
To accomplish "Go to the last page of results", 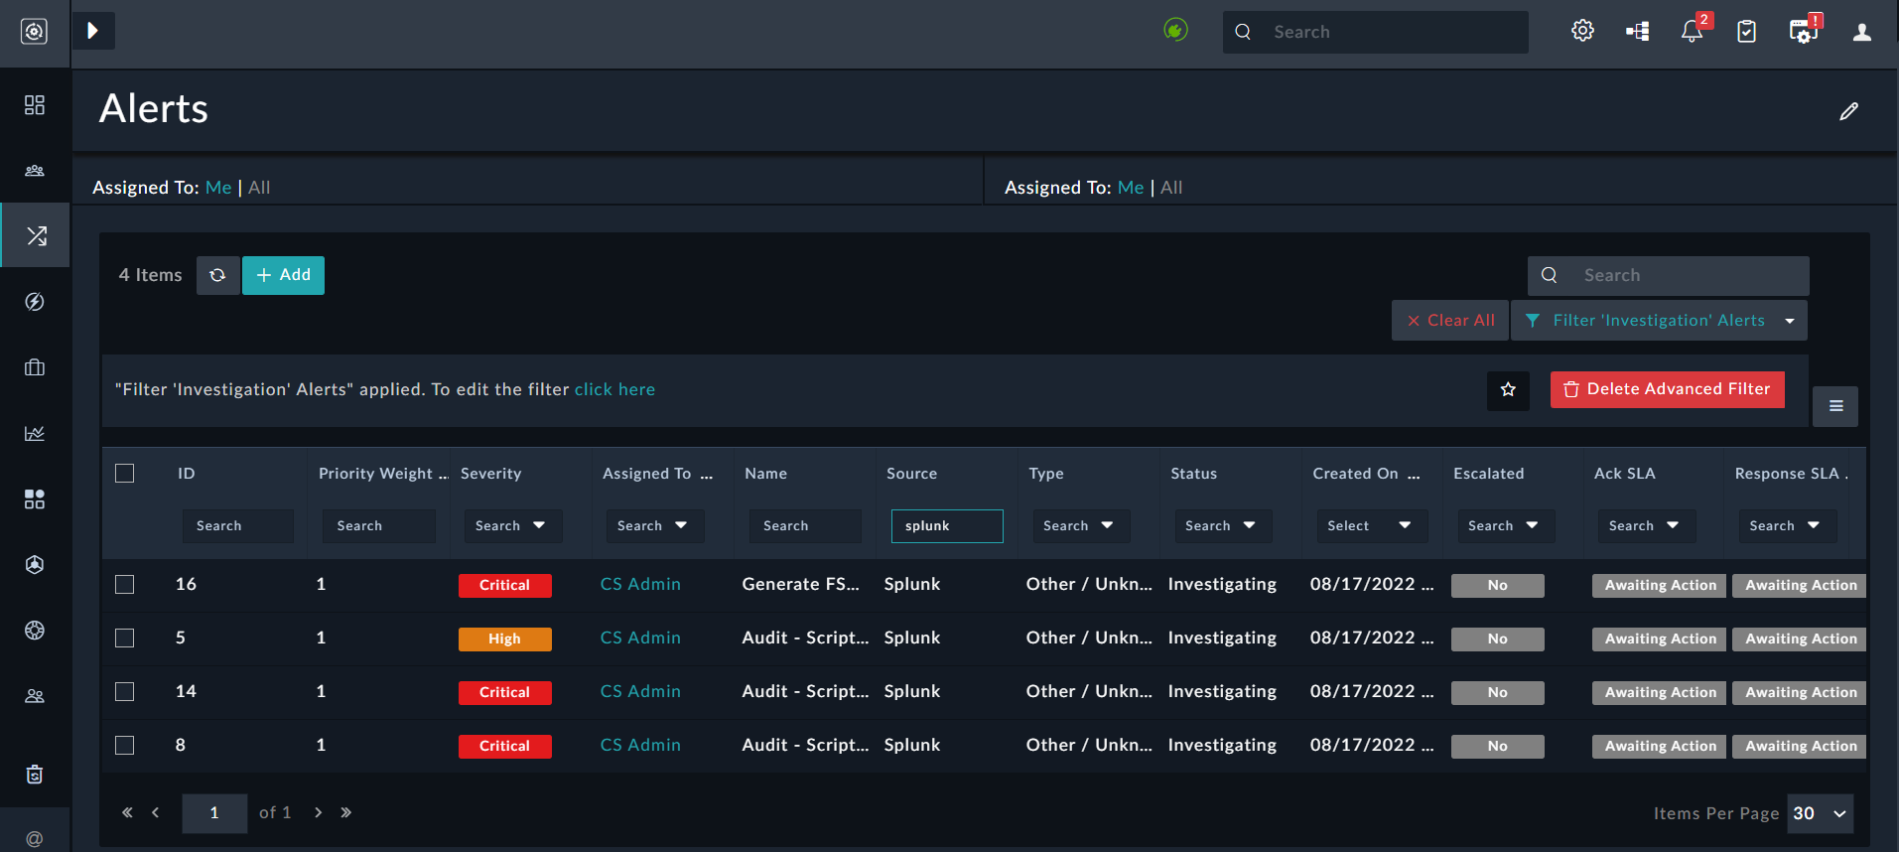I will click(x=345, y=812).
